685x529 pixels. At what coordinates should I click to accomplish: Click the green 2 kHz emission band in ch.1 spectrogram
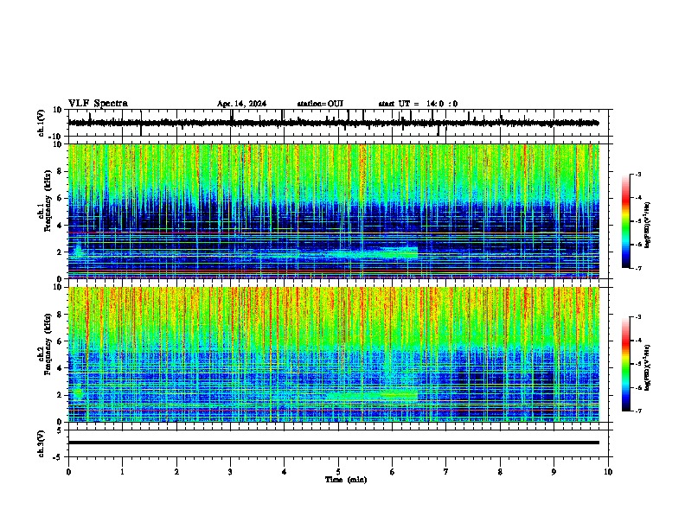(374, 253)
